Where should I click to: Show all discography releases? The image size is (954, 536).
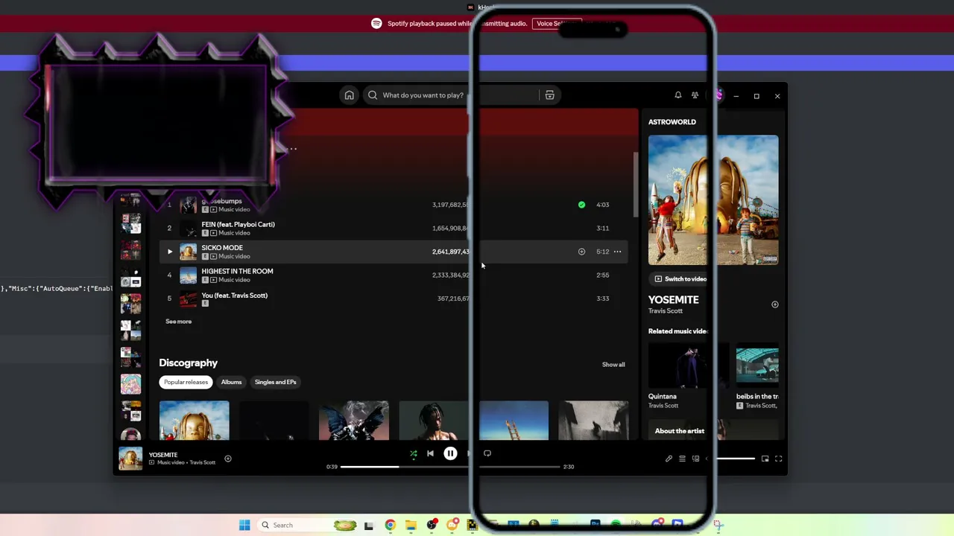(613, 365)
